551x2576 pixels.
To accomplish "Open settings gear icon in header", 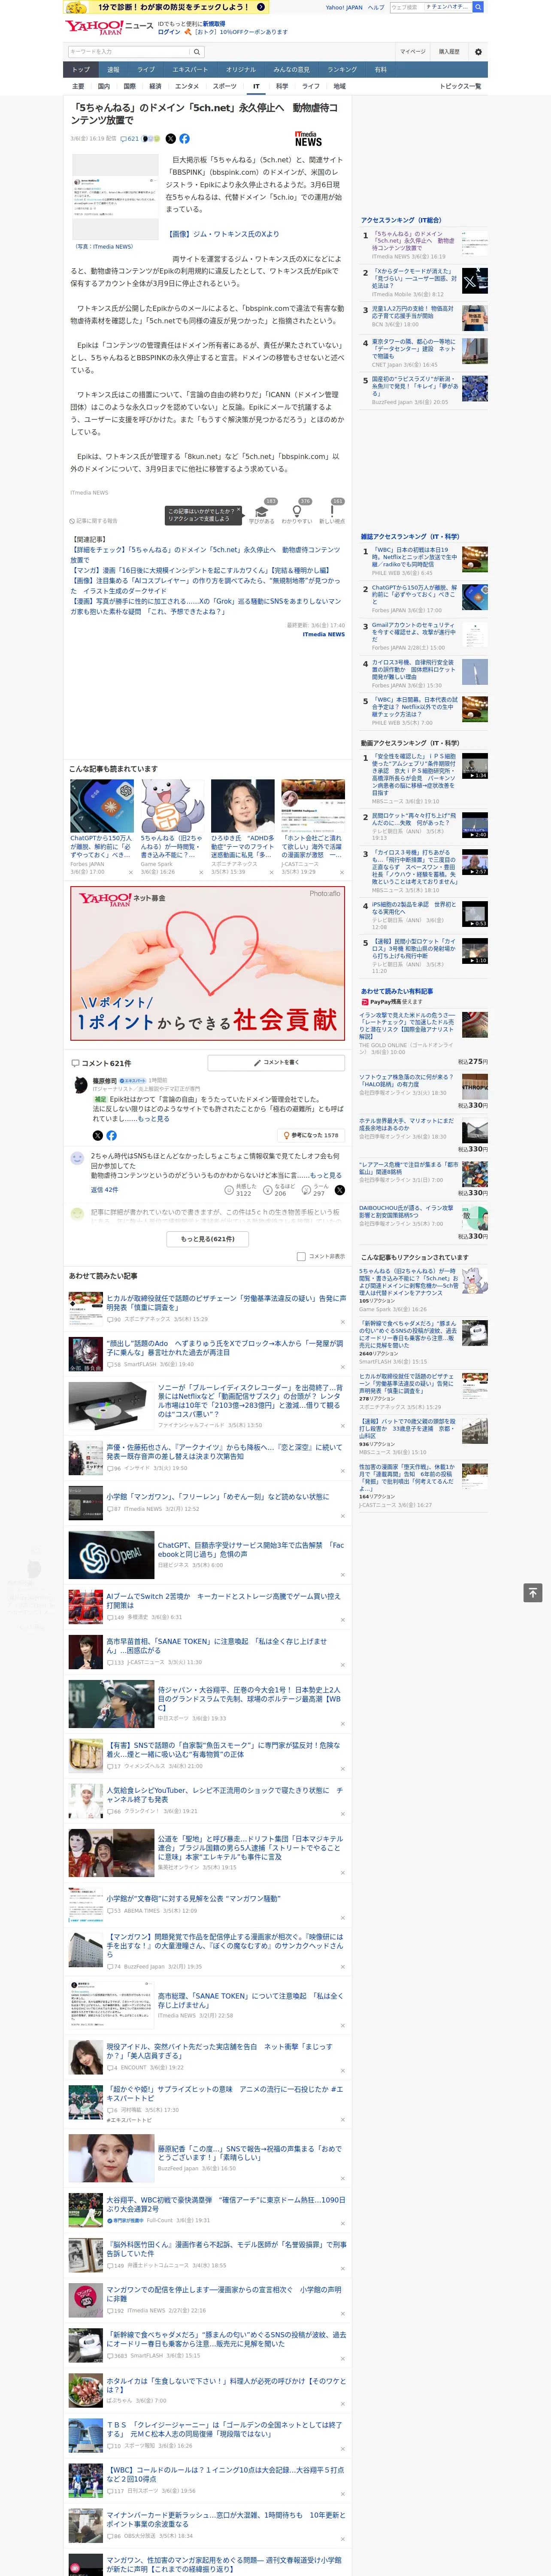I will coord(478,51).
